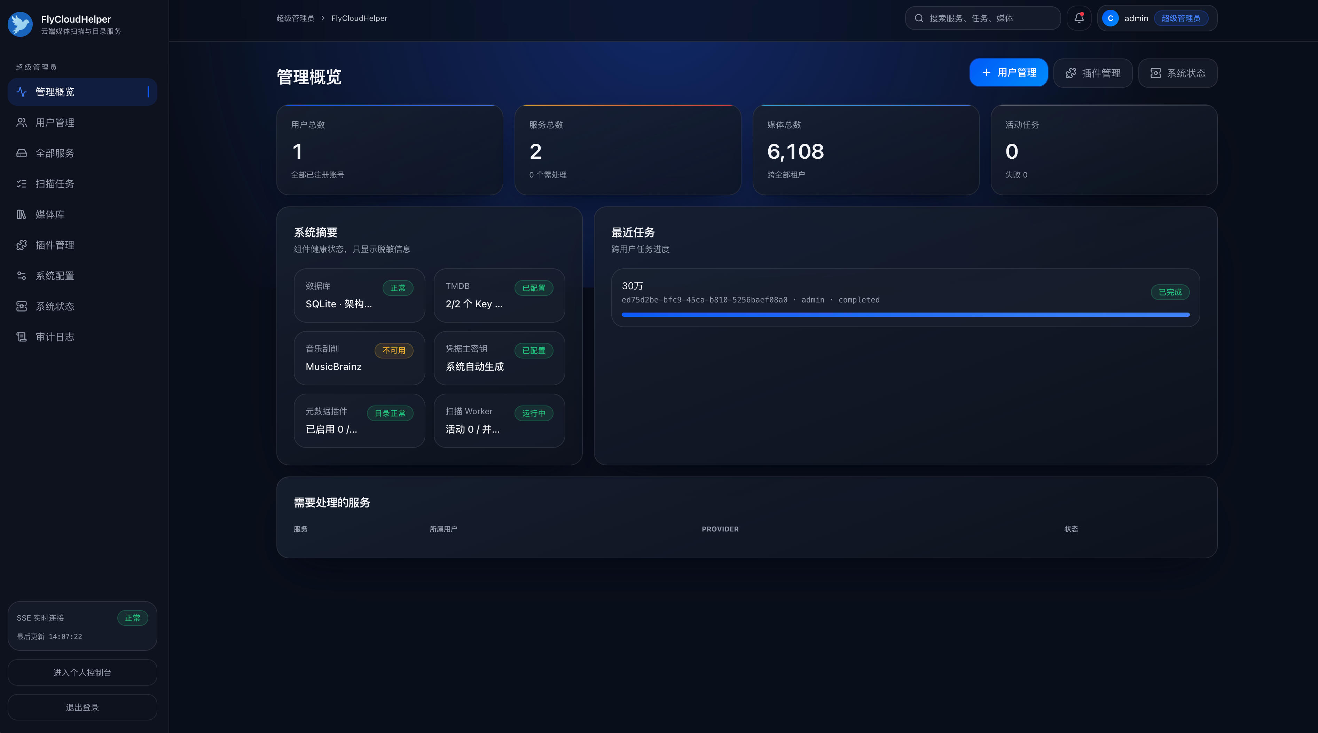The image size is (1318, 733).
Task: Click the 插件管理 puzzle icon in sidebar
Action: click(22, 245)
